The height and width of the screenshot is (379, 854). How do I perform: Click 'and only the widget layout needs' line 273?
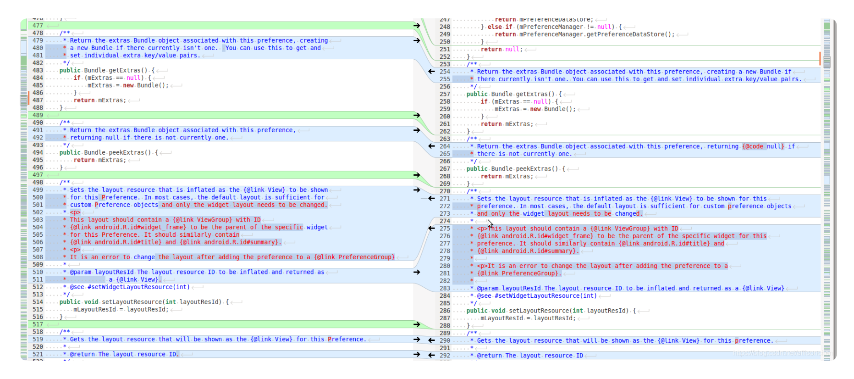(534, 214)
